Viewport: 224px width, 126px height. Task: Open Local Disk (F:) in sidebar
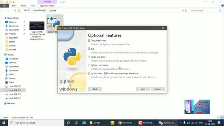14,94
